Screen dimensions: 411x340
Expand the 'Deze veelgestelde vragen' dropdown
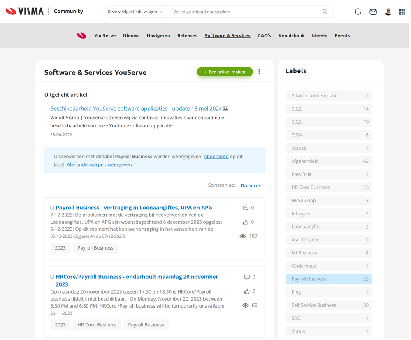click(135, 12)
